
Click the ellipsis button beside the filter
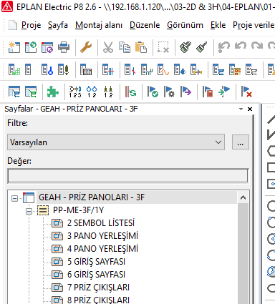(241, 142)
